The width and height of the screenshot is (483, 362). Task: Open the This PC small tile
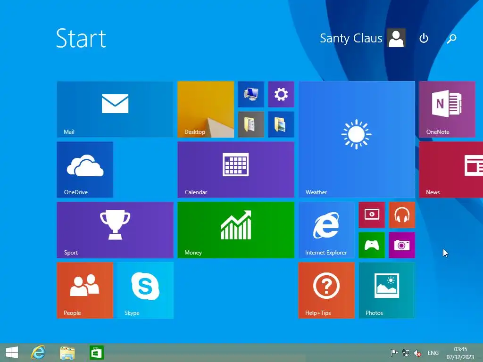tap(251, 94)
